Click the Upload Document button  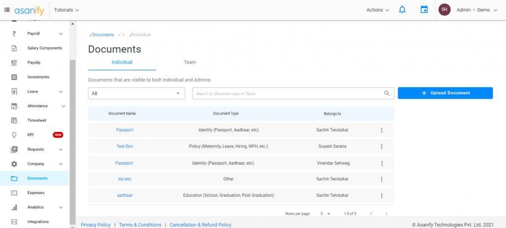(x=445, y=93)
